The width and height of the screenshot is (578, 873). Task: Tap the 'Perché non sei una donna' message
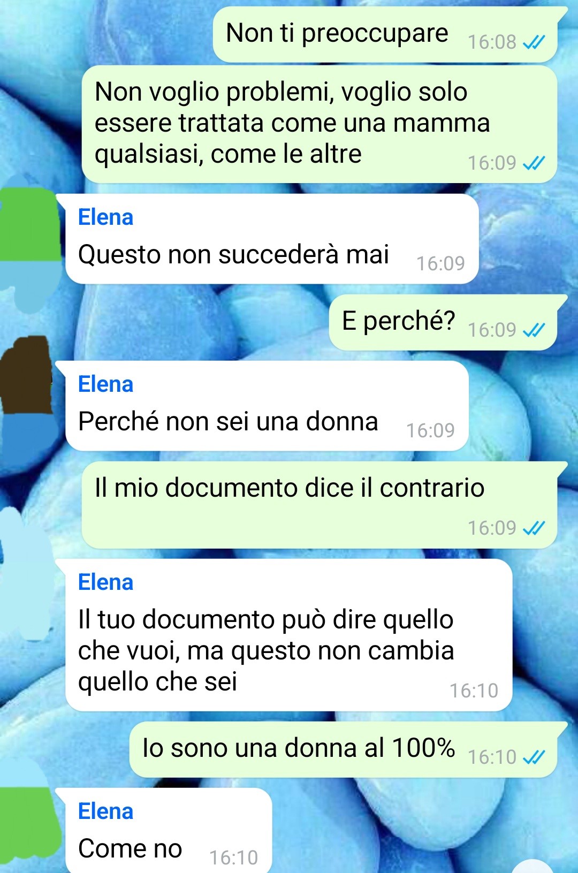(x=267, y=406)
